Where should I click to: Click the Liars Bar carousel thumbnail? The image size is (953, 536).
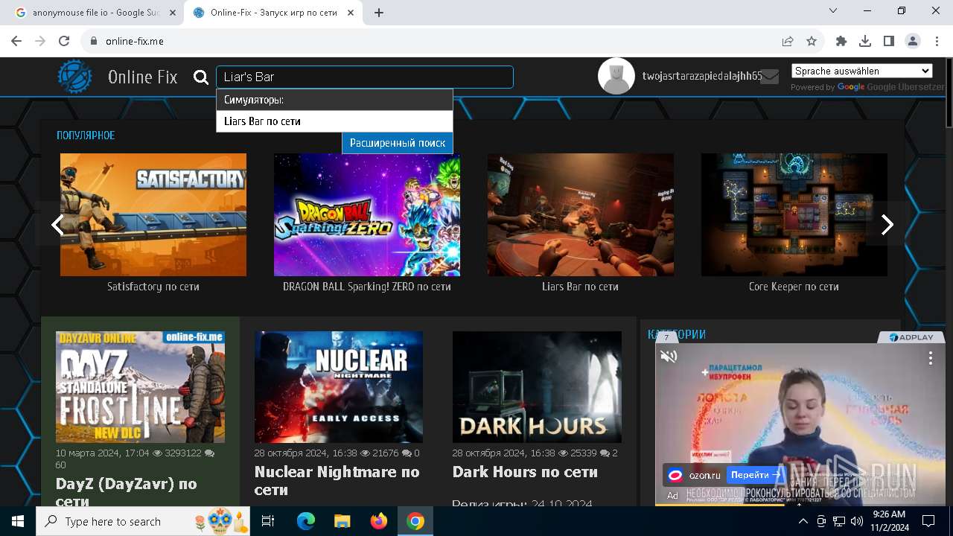581,215
